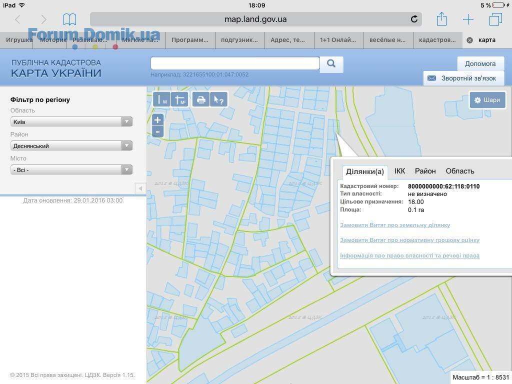
Task: Open a new Safari tab with plus
Action: tap(468, 19)
